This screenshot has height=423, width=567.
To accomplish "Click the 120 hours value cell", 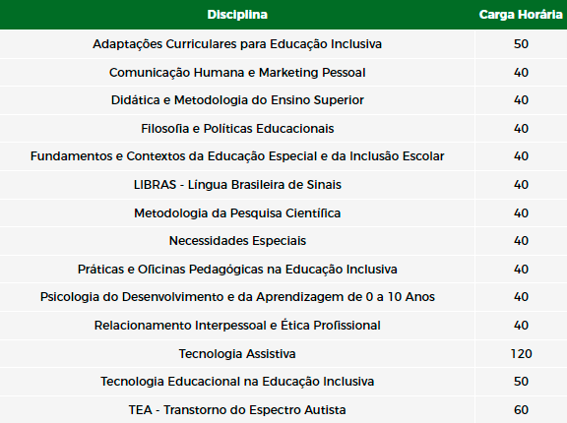I will [x=521, y=353].
